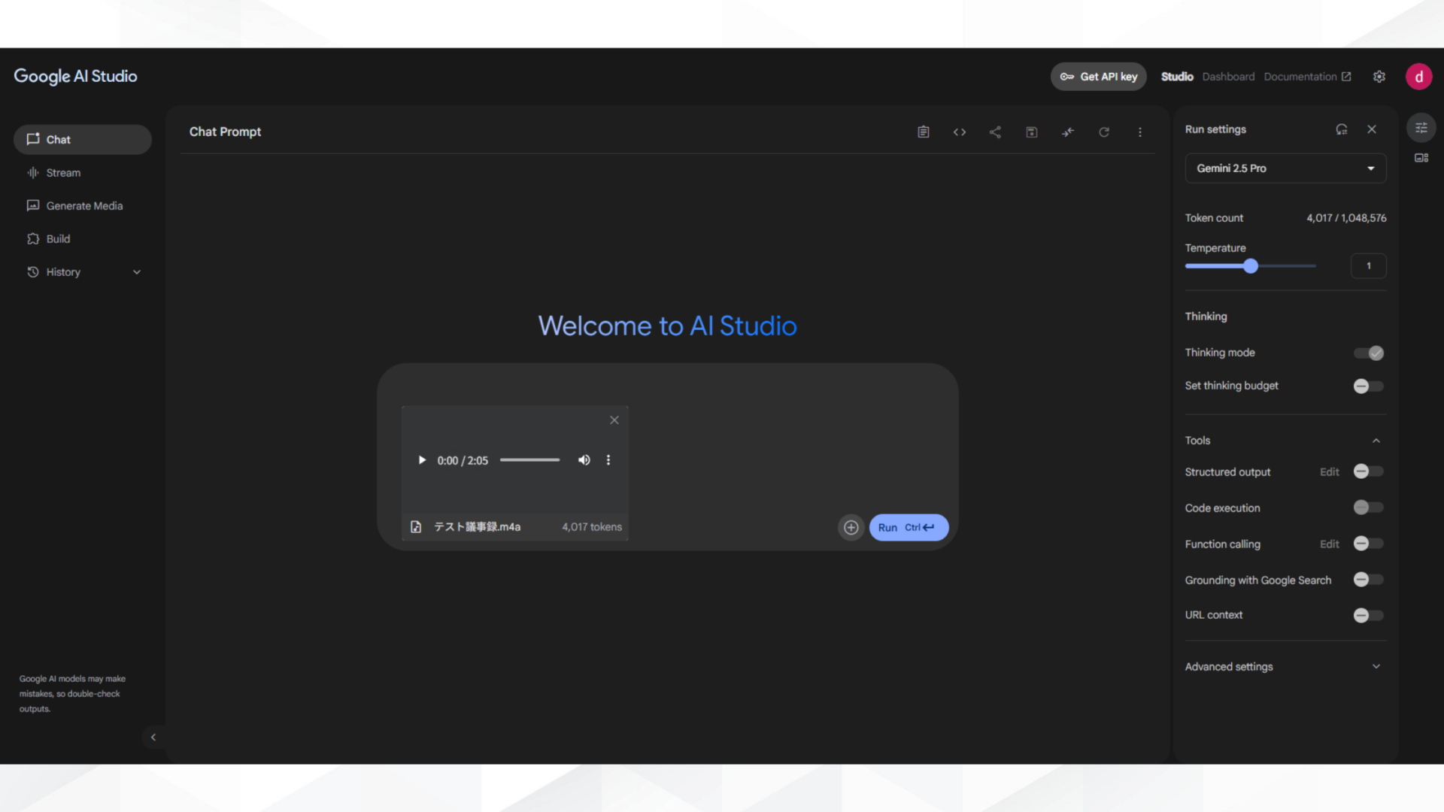Switch to the Dashboard tab
The width and height of the screenshot is (1444, 812).
coord(1228,76)
